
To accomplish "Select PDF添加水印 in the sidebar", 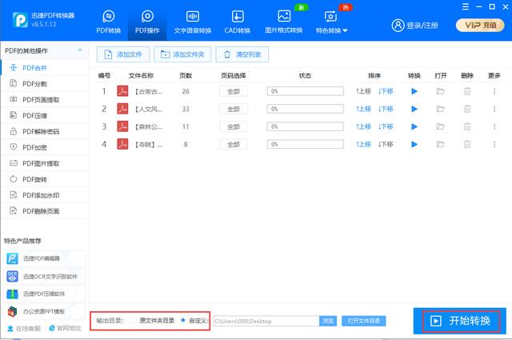I will [x=45, y=195].
